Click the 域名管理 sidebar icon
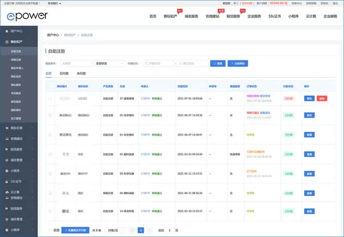Image resolution: width=344 pixels, height=237 pixels. click(5, 160)
